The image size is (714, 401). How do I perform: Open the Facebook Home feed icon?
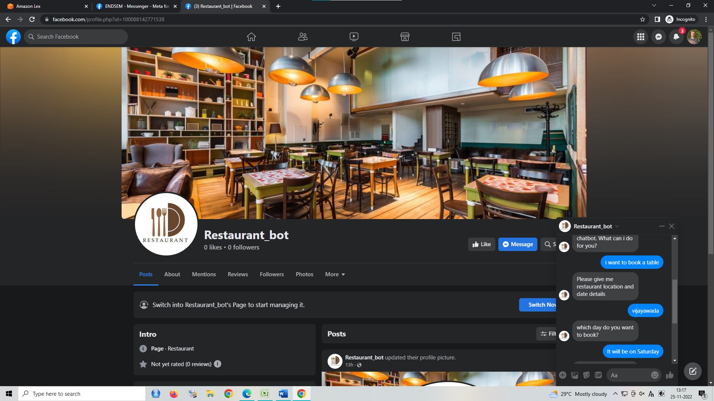251,37
